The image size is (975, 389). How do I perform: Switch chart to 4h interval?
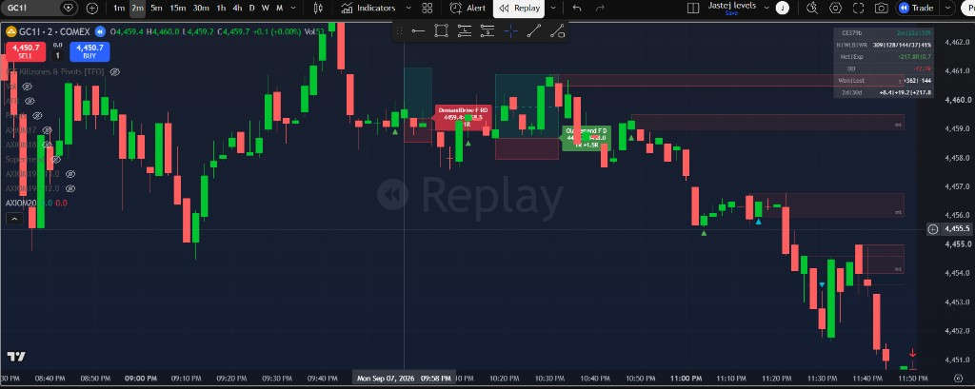237,8
